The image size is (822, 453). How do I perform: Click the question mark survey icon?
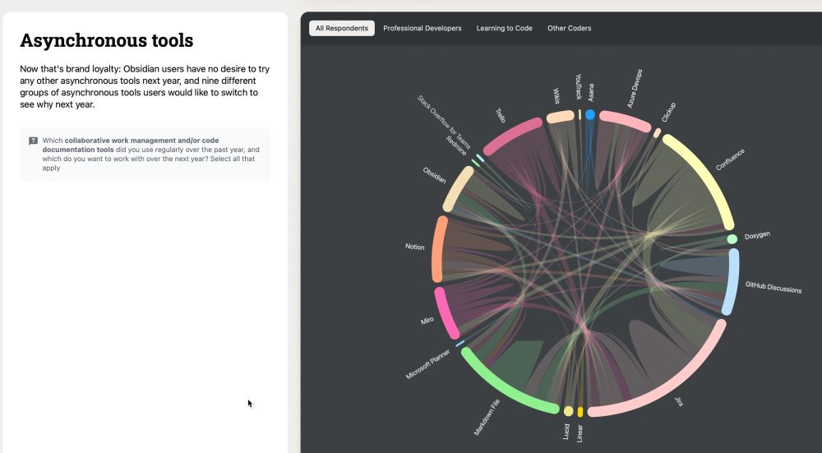33,141
